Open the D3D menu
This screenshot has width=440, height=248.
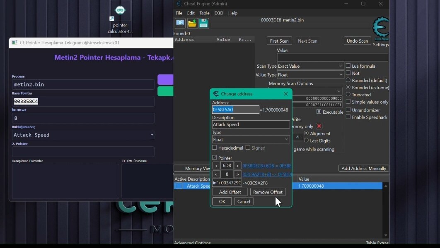[219, 13]
